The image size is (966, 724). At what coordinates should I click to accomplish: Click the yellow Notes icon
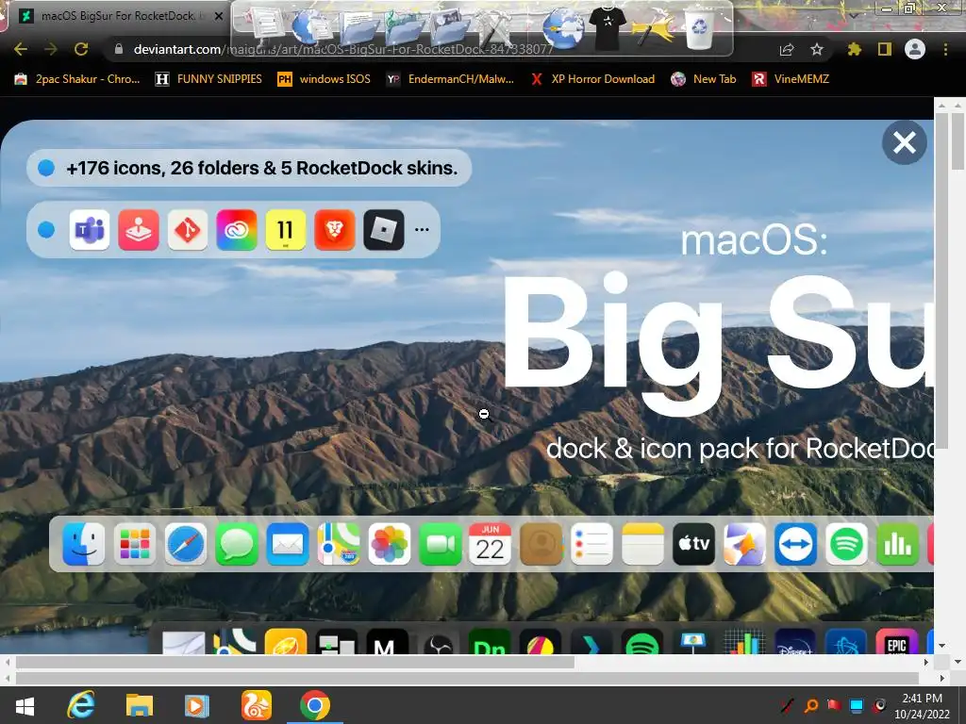click(x=643, y=544)
